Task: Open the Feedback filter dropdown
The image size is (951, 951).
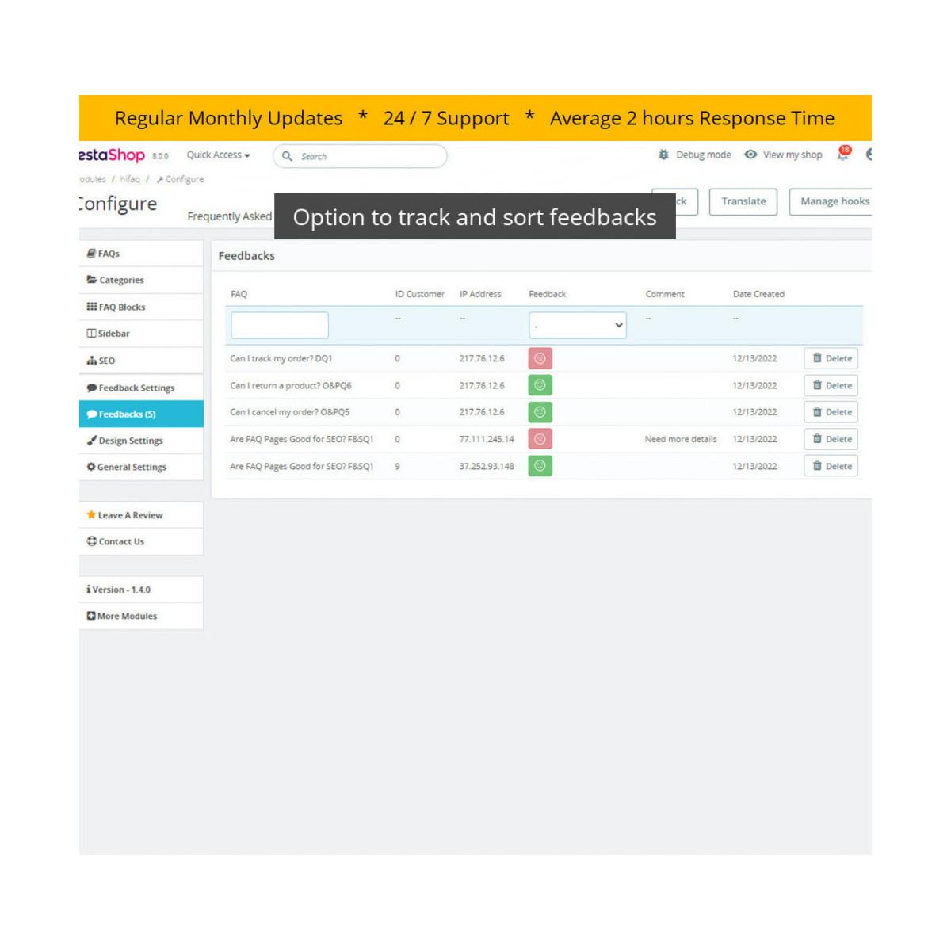Action: (577, 326)
